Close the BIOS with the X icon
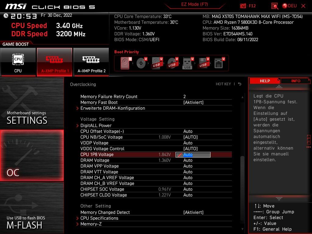 (x=303, y=6)
